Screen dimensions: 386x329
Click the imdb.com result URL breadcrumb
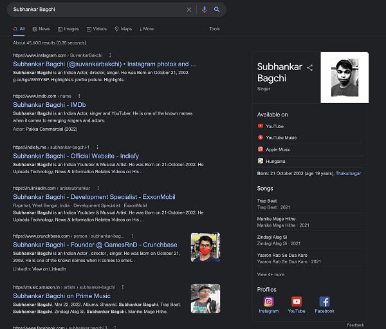[42, 96]
